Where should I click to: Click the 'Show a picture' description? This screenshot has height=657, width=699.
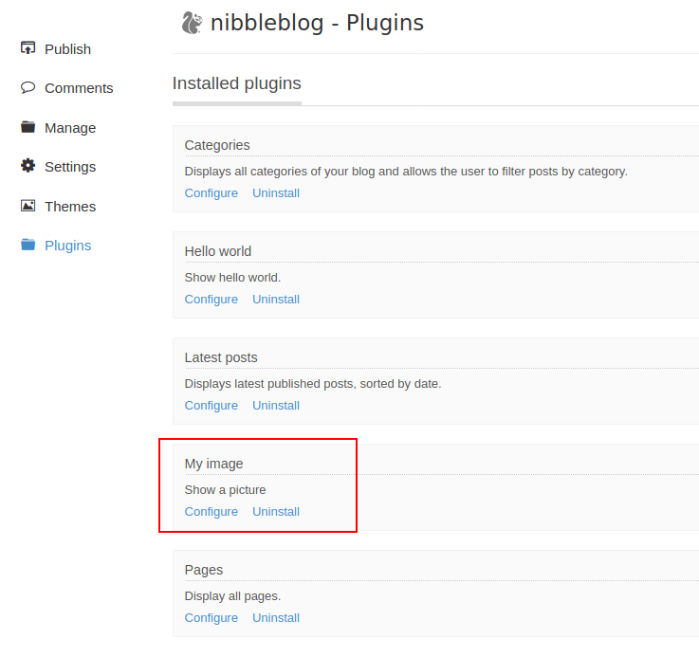coord(225,490)
